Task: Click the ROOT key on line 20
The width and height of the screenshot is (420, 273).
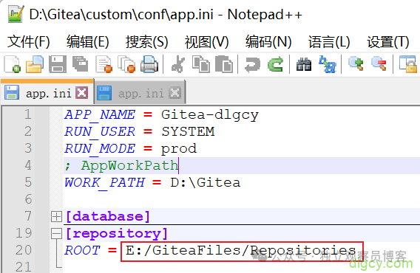Action: [82, 251]
